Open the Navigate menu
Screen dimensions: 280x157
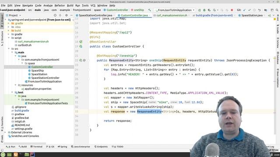pyautogui.click(x=28, y=6)
